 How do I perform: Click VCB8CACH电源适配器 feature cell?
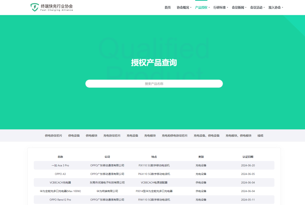pos(154,182)
